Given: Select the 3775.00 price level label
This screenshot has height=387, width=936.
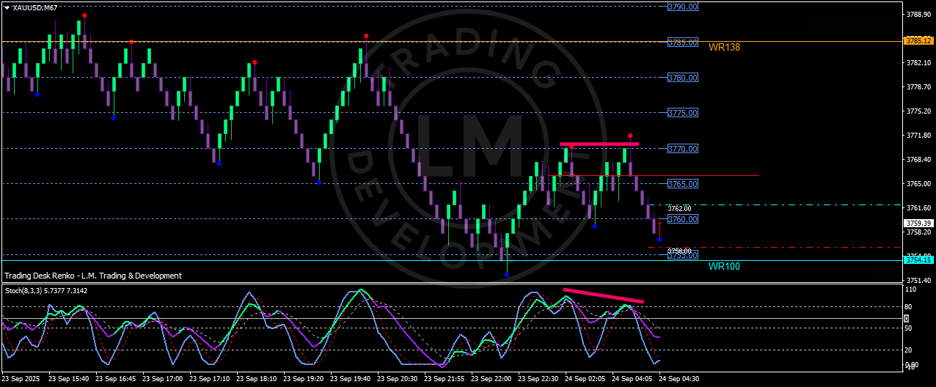Looking at the screenshot, I should 682,113.
